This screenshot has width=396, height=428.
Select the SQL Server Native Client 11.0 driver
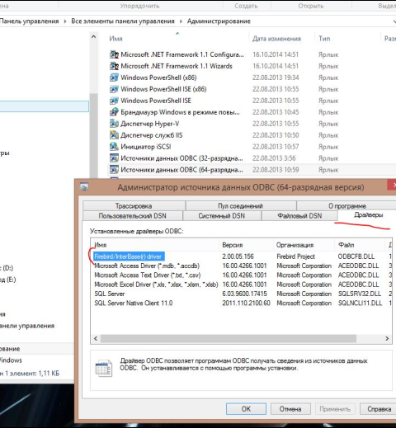click(134, 303)
